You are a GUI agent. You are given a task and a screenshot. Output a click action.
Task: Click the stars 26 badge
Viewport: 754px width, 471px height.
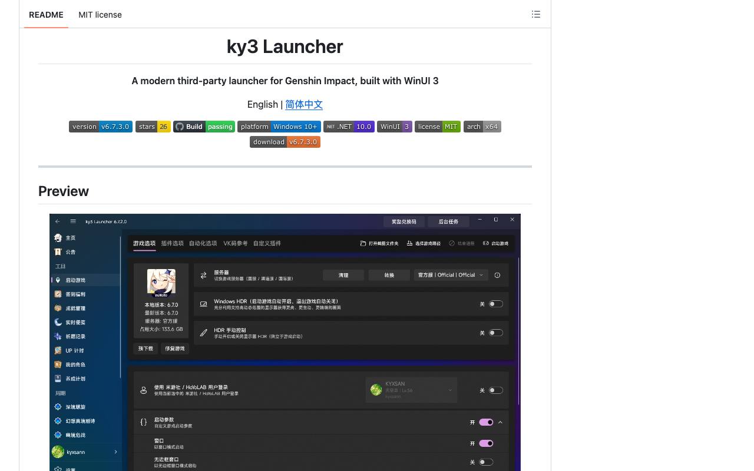tap(153, 127)
